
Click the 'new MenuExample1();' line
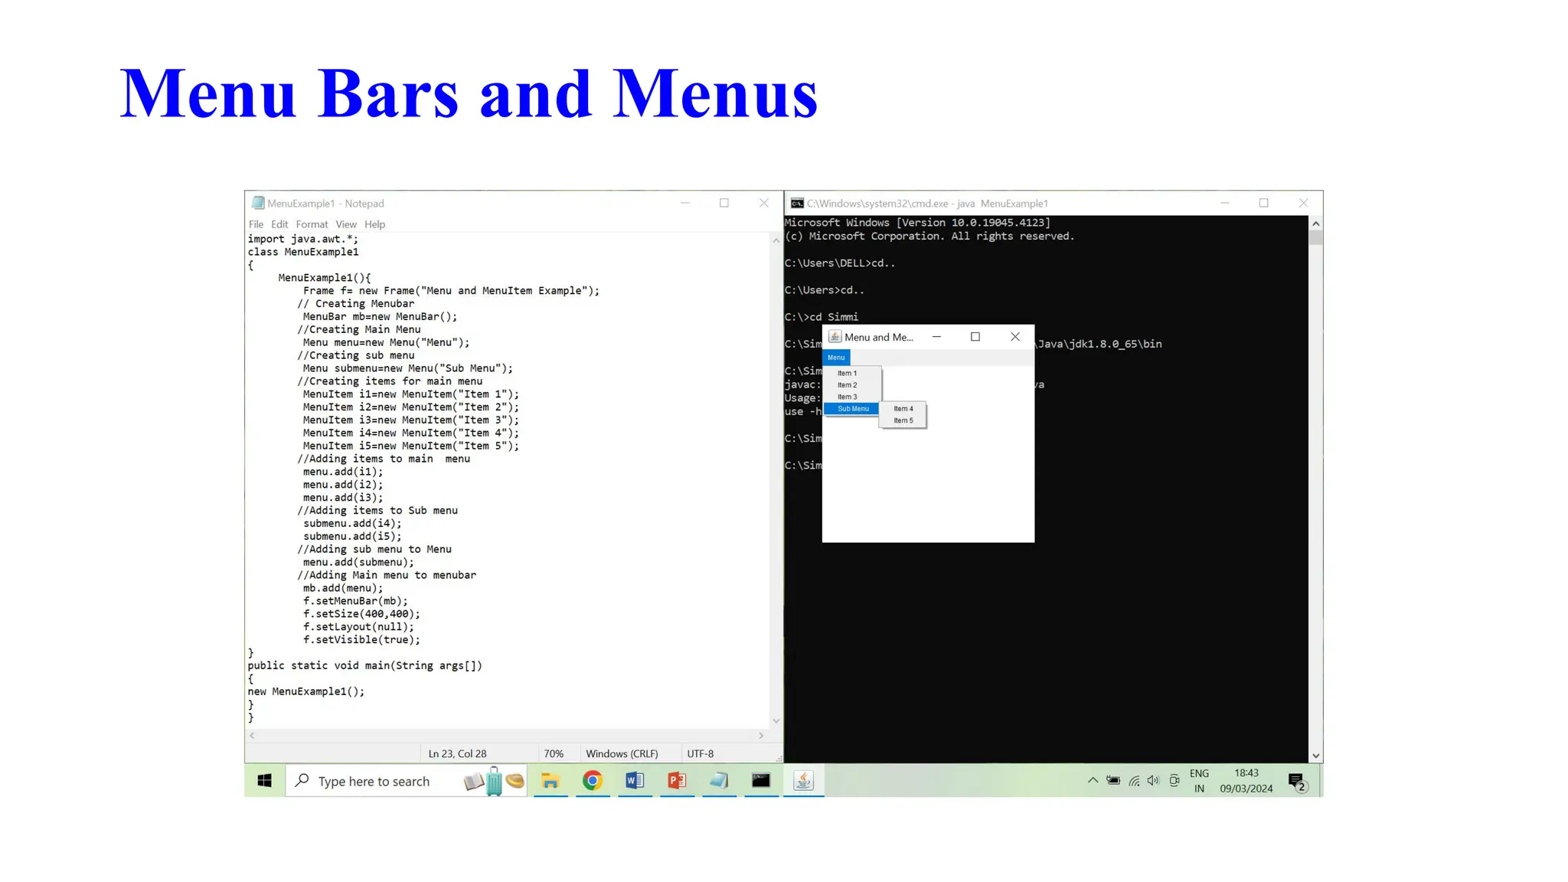pos(305,691)
